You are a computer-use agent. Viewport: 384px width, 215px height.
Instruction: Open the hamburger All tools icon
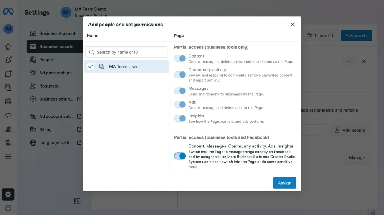pyautogui.click(x=8, y=156)
